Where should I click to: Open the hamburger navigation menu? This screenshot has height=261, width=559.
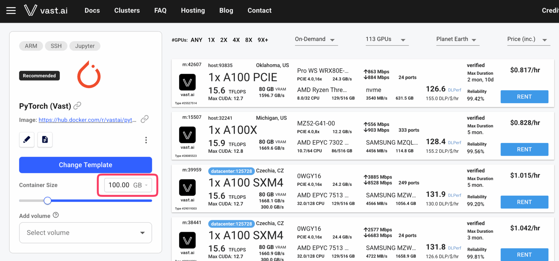11,11
